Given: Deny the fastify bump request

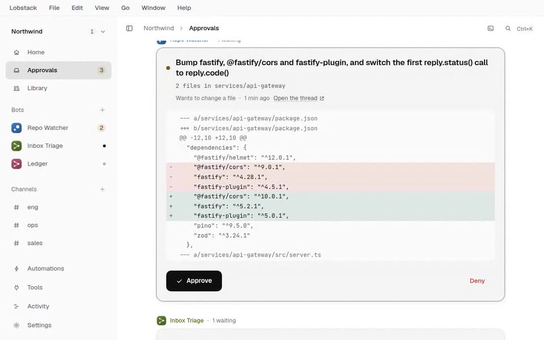Looking at the screenshot, I should (477, 281).
